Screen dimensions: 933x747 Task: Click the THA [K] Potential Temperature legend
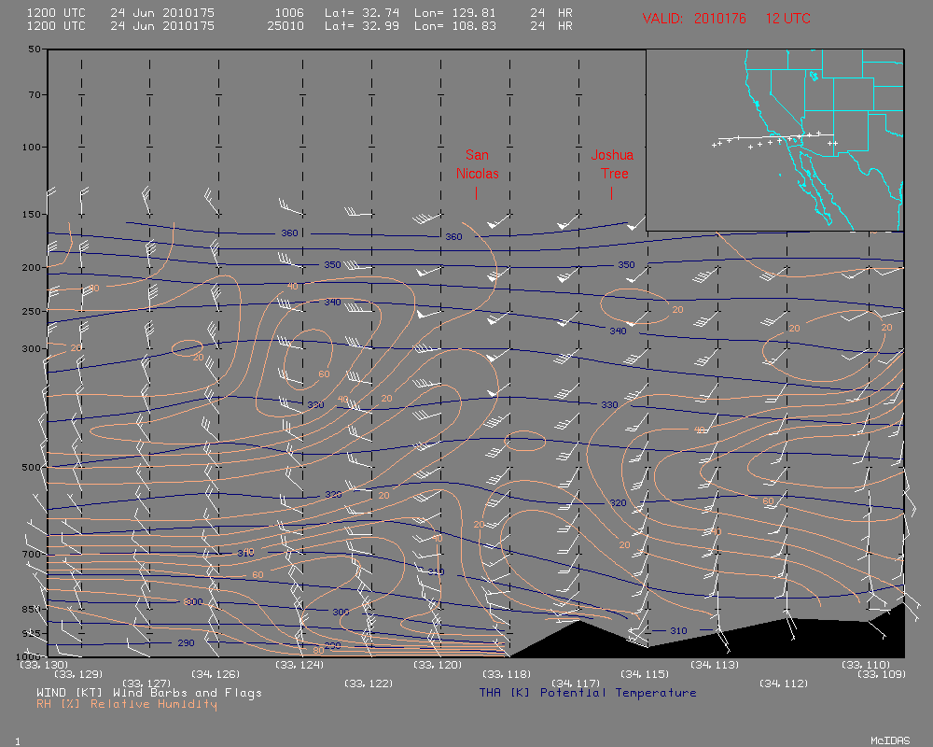tap(587, 693)
